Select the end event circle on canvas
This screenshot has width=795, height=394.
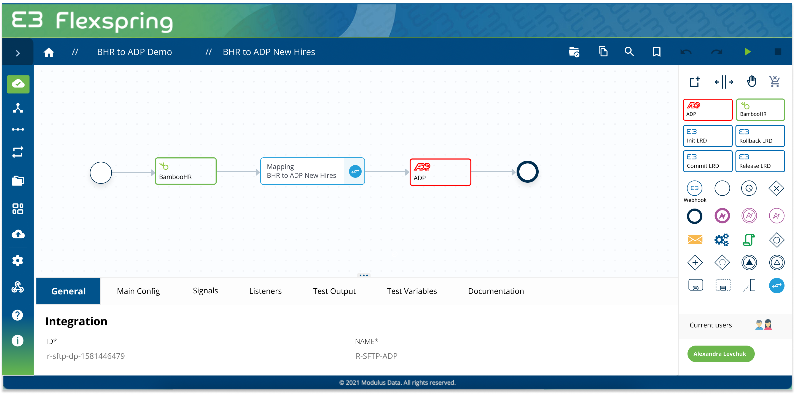pyautogui.click(x=527, y=172)
